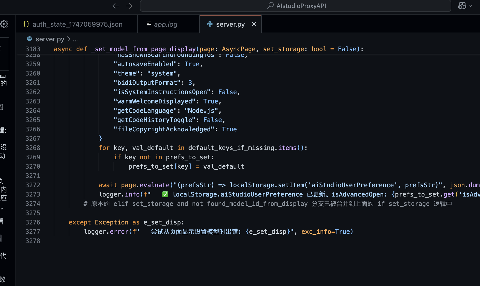Click line number 3278

[33, 241]
